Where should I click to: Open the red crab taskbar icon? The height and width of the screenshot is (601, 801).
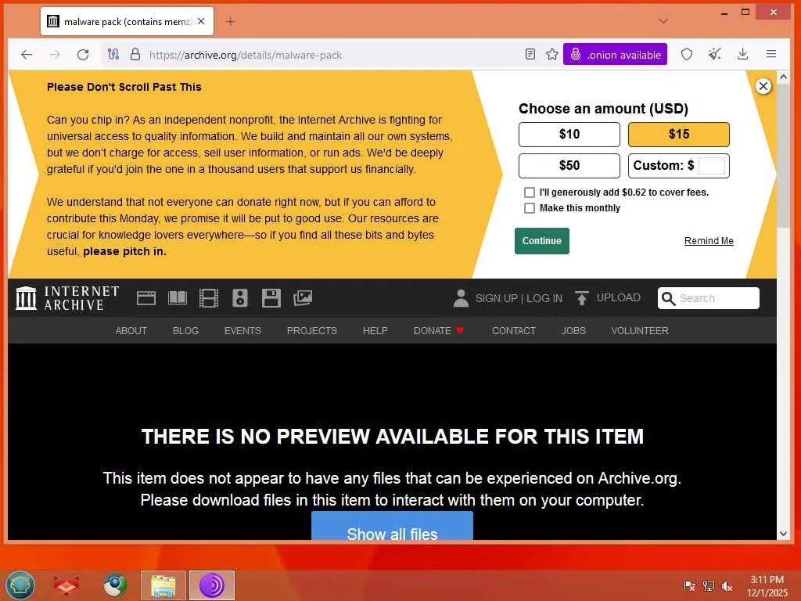66,585
